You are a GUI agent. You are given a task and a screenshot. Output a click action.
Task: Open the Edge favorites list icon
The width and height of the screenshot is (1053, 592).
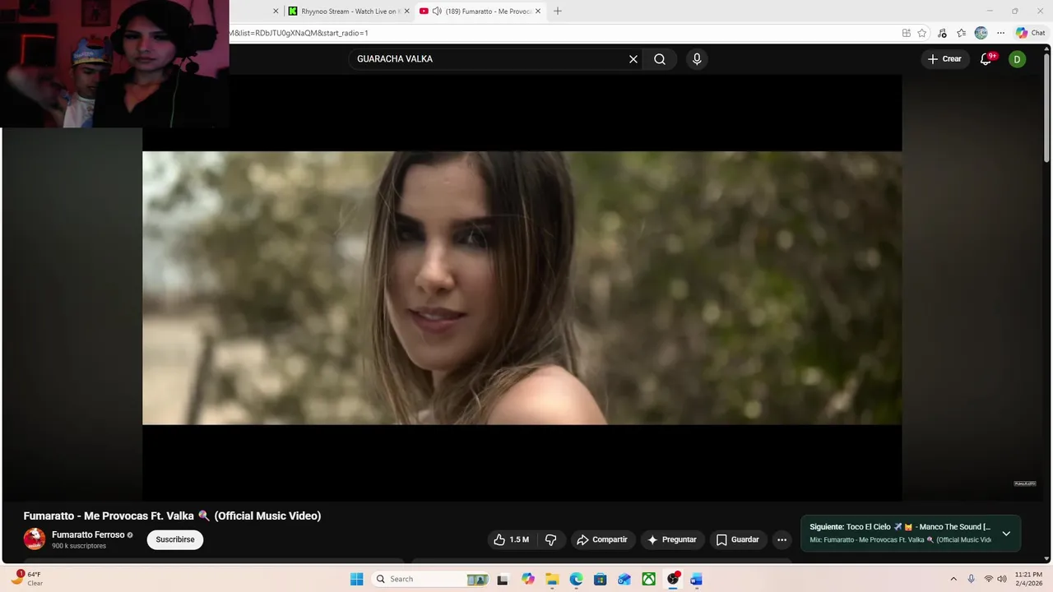(962, 33)
